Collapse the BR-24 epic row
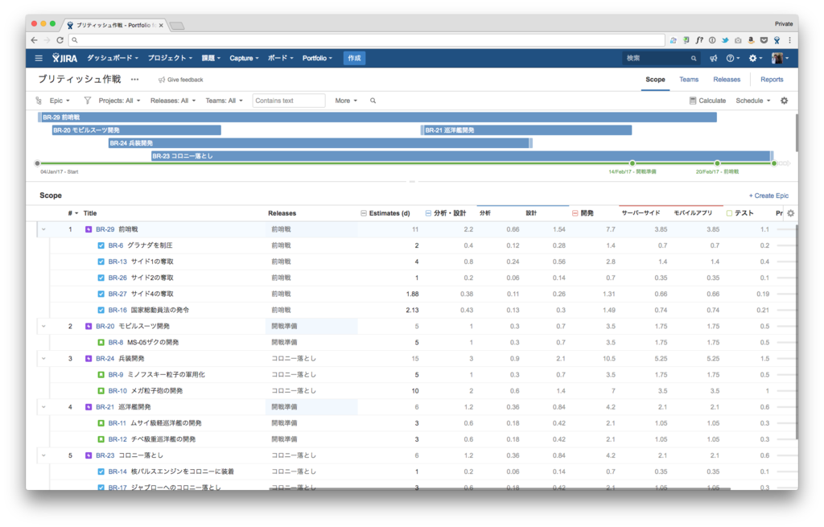 (x=43, y=359)
